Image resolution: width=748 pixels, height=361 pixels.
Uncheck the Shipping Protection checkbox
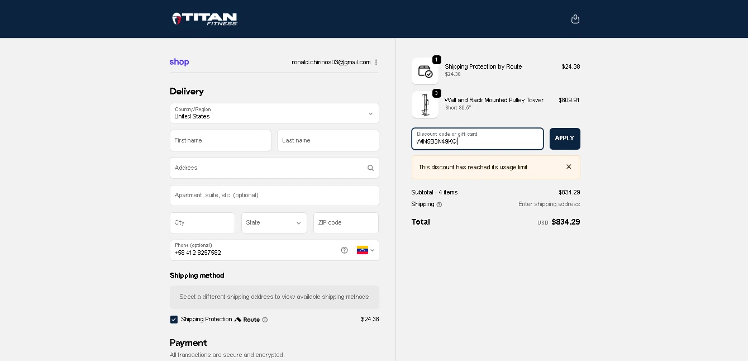[x=174, y=320]
